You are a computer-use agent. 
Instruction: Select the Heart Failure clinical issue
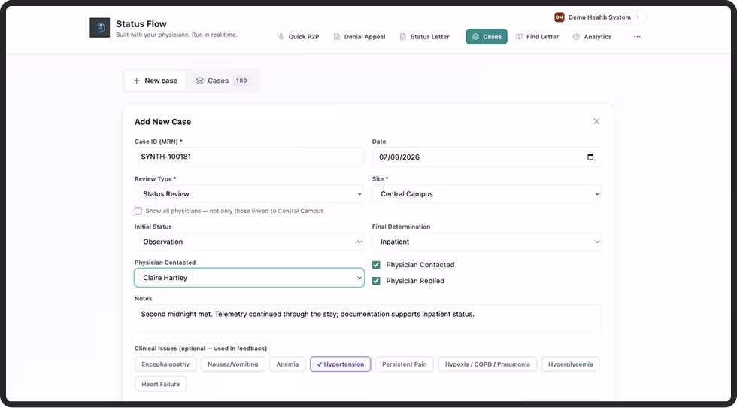[161, 384]
